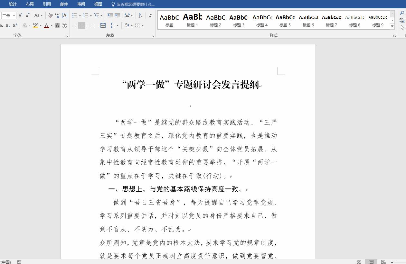Screen dimensions: 406x264
Task: Apply the 标题 1 style
Action: click(x=192, y=20)
